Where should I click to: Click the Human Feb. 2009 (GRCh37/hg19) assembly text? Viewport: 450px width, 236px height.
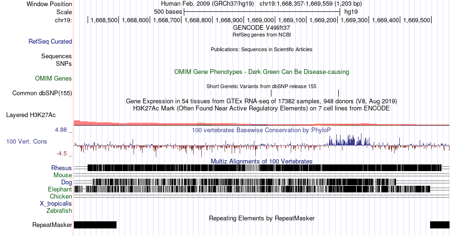pyautogui.click(x=207, y=4)
